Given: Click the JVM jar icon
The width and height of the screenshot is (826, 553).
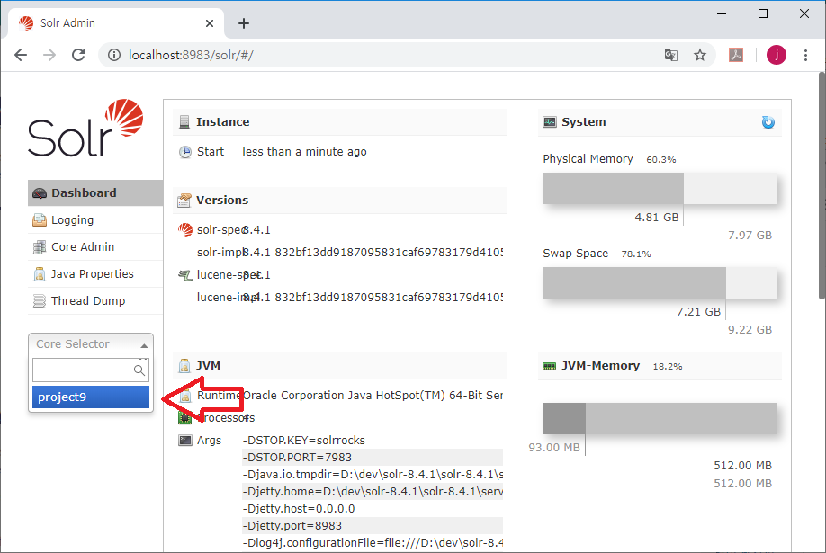Looking at the screenshot, I should 184,365.
